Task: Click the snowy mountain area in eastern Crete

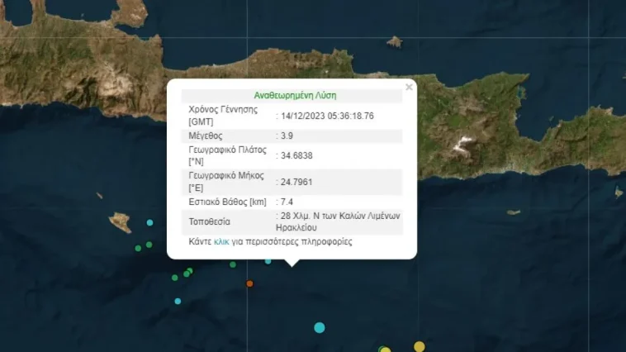Action: click(x=460, y=145)
